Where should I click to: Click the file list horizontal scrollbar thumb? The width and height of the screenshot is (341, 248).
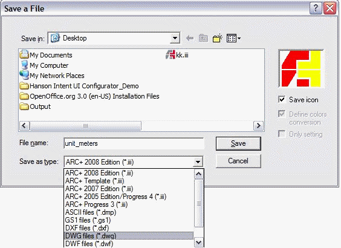(x=85, y=126)
